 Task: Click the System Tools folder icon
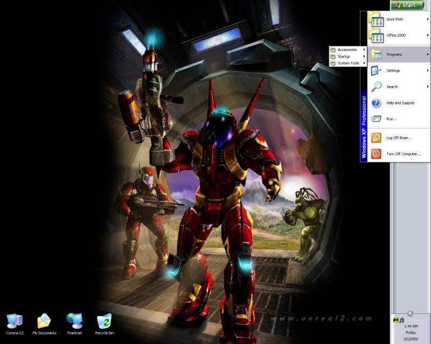coord(333,63)
